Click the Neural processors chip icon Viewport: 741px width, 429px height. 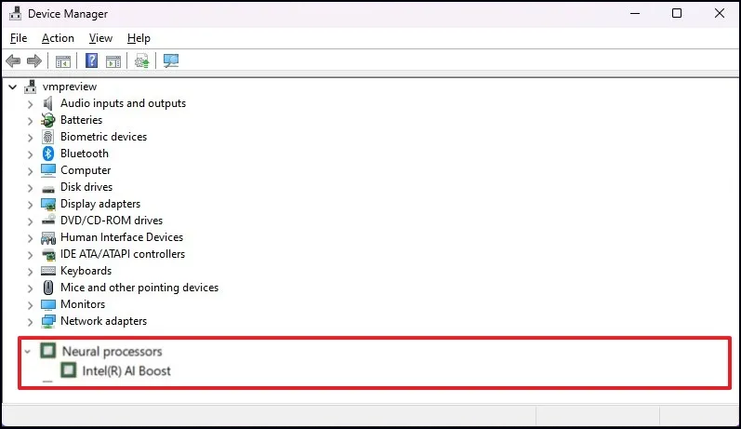click(x=47, y=351)
